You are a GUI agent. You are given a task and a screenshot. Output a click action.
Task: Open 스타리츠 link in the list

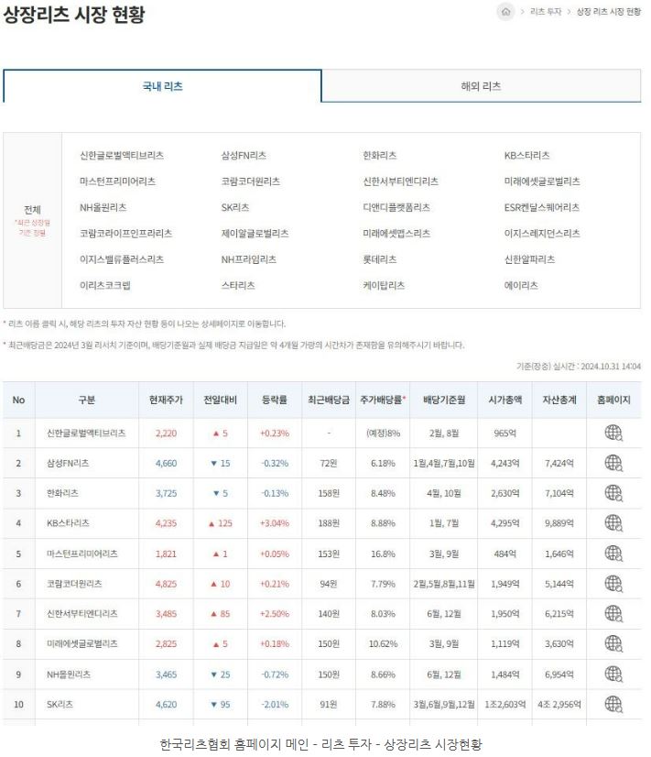click(238, 286)
